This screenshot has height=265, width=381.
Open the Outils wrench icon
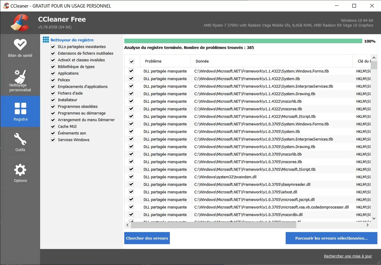[x=20, y=139]
